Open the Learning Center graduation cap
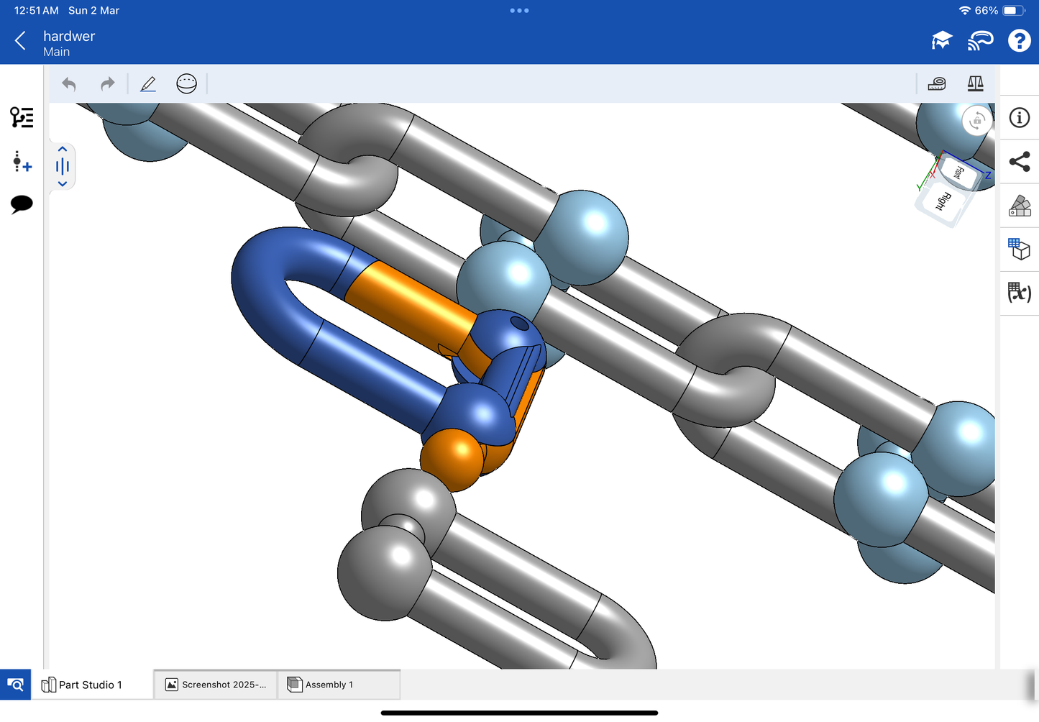The width and height of the screenshot is (1039, 722). [941, 41]
